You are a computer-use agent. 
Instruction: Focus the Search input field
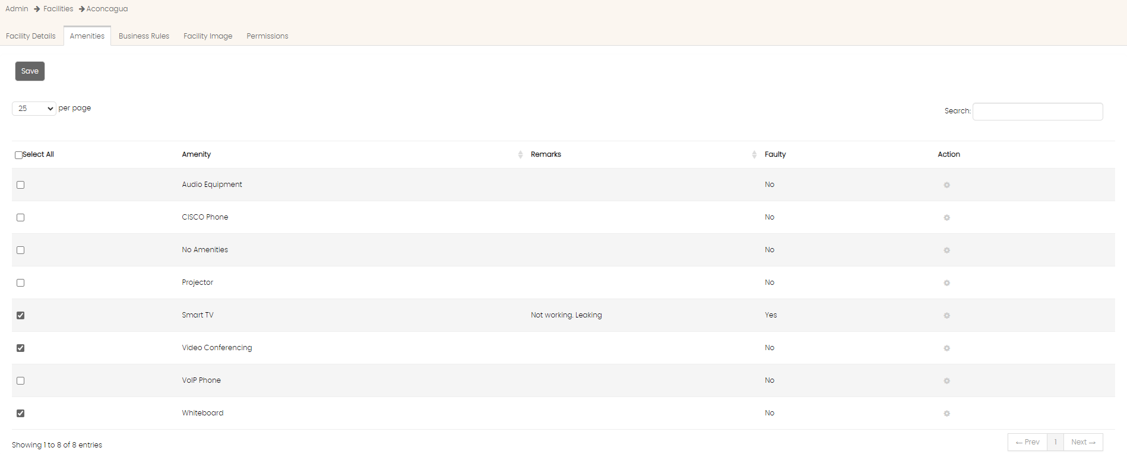1037,112
